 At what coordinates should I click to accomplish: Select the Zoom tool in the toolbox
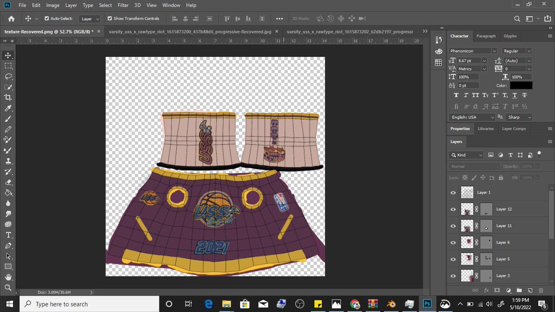pyautogui.click(x=8, y=288)
